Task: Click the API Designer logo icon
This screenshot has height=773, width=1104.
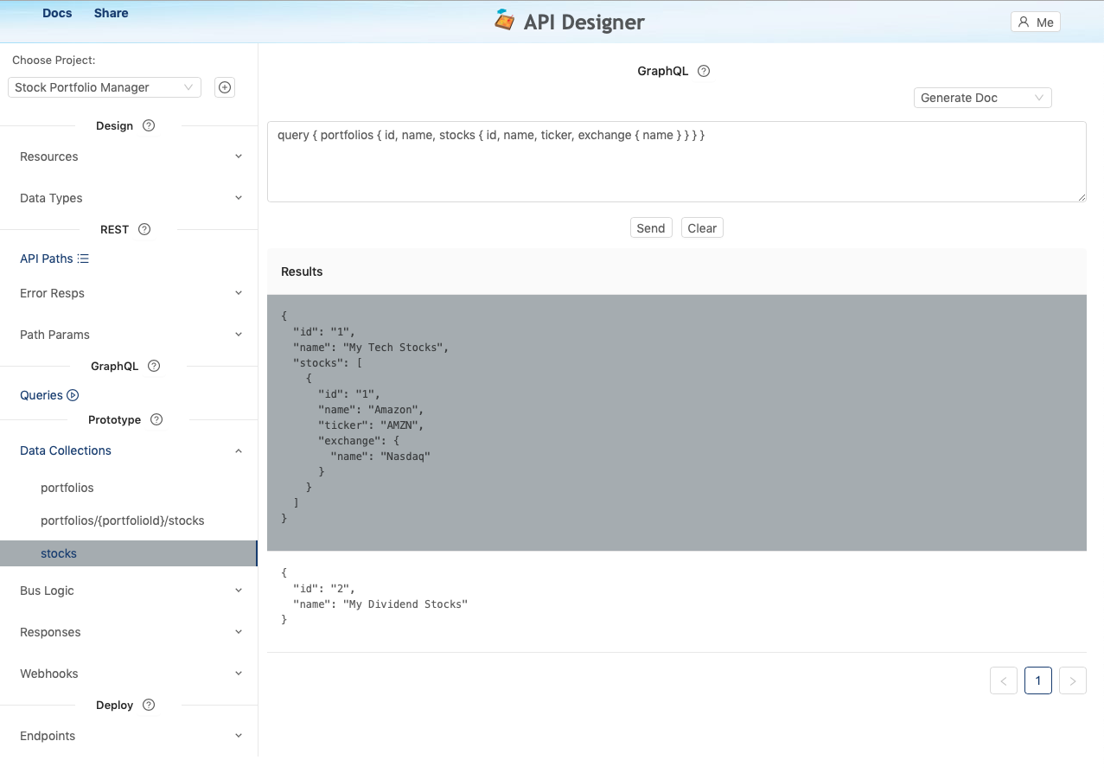Action: [x=505, y=21]
